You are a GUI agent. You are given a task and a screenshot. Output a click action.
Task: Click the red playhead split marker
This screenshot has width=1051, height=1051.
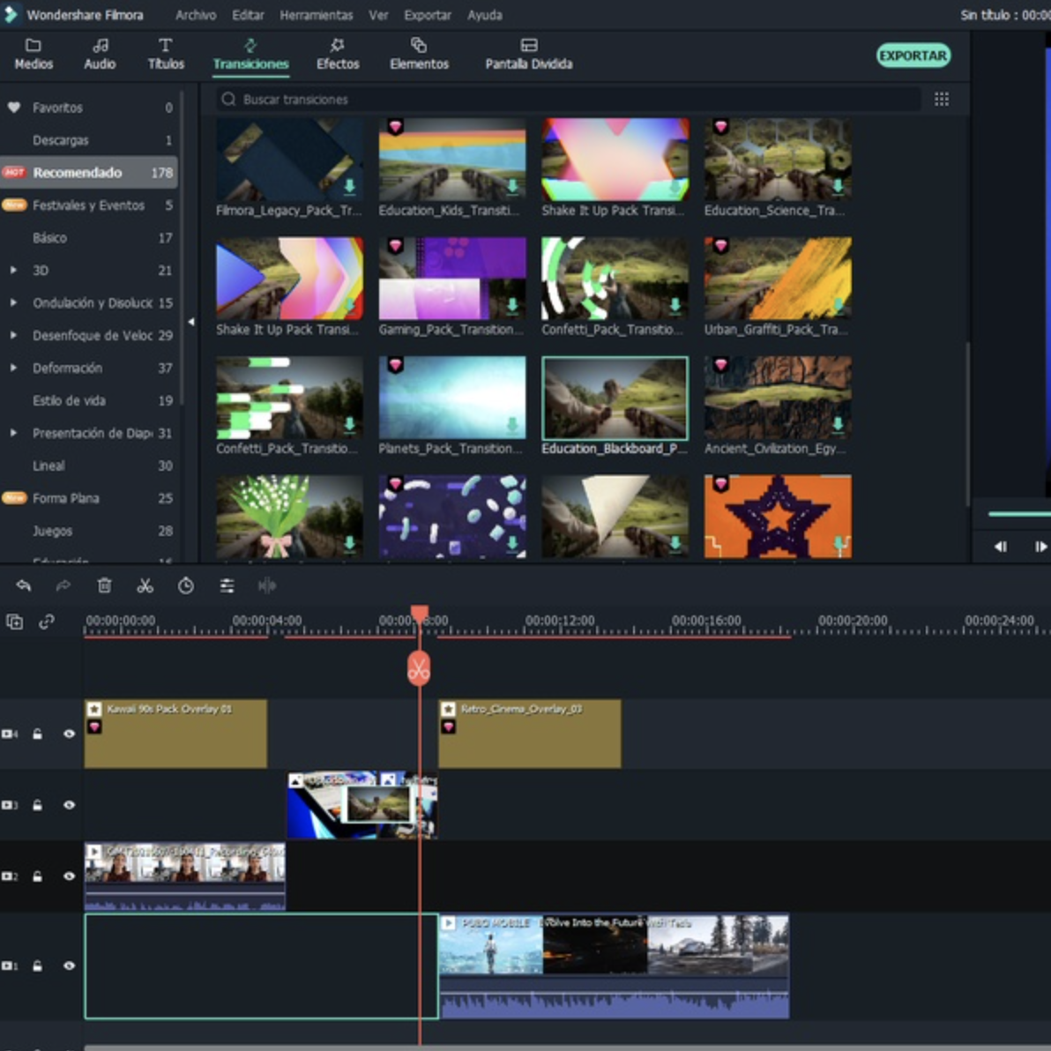point(419,668)
